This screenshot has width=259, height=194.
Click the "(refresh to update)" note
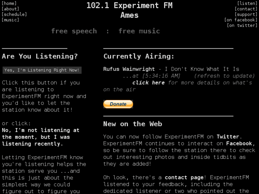[224, 76]
